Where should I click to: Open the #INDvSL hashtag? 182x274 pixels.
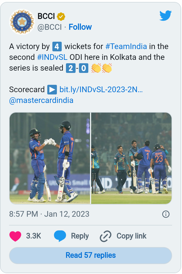(52, 57)
